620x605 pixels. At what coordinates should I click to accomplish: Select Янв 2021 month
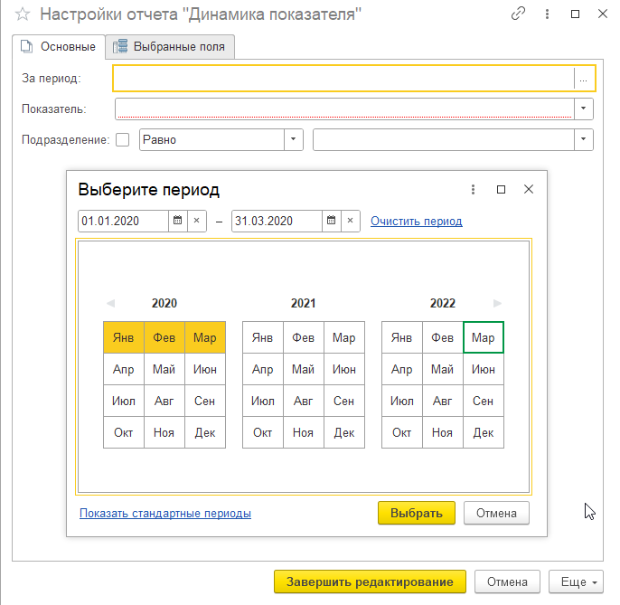pos(262,337)
